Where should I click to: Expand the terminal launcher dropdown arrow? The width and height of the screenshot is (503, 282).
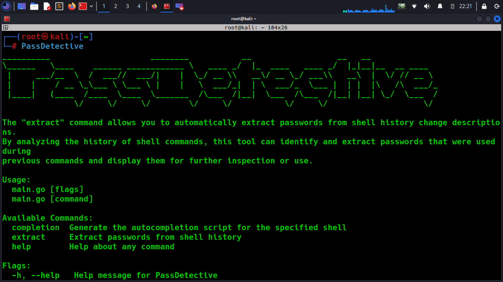tap(91, 6)
